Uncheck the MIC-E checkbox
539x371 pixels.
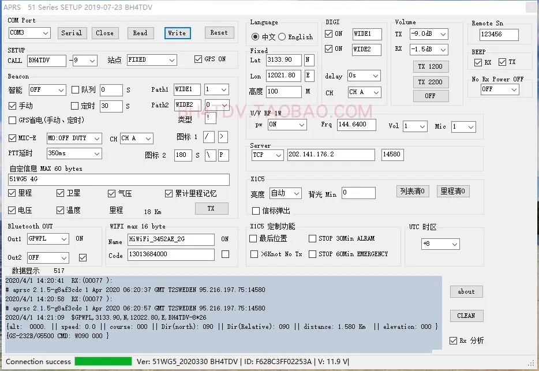coord(12,138)
